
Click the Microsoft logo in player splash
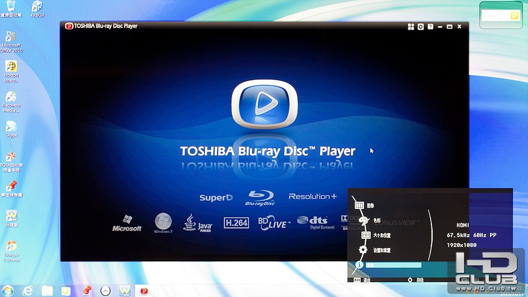[127, 223]
